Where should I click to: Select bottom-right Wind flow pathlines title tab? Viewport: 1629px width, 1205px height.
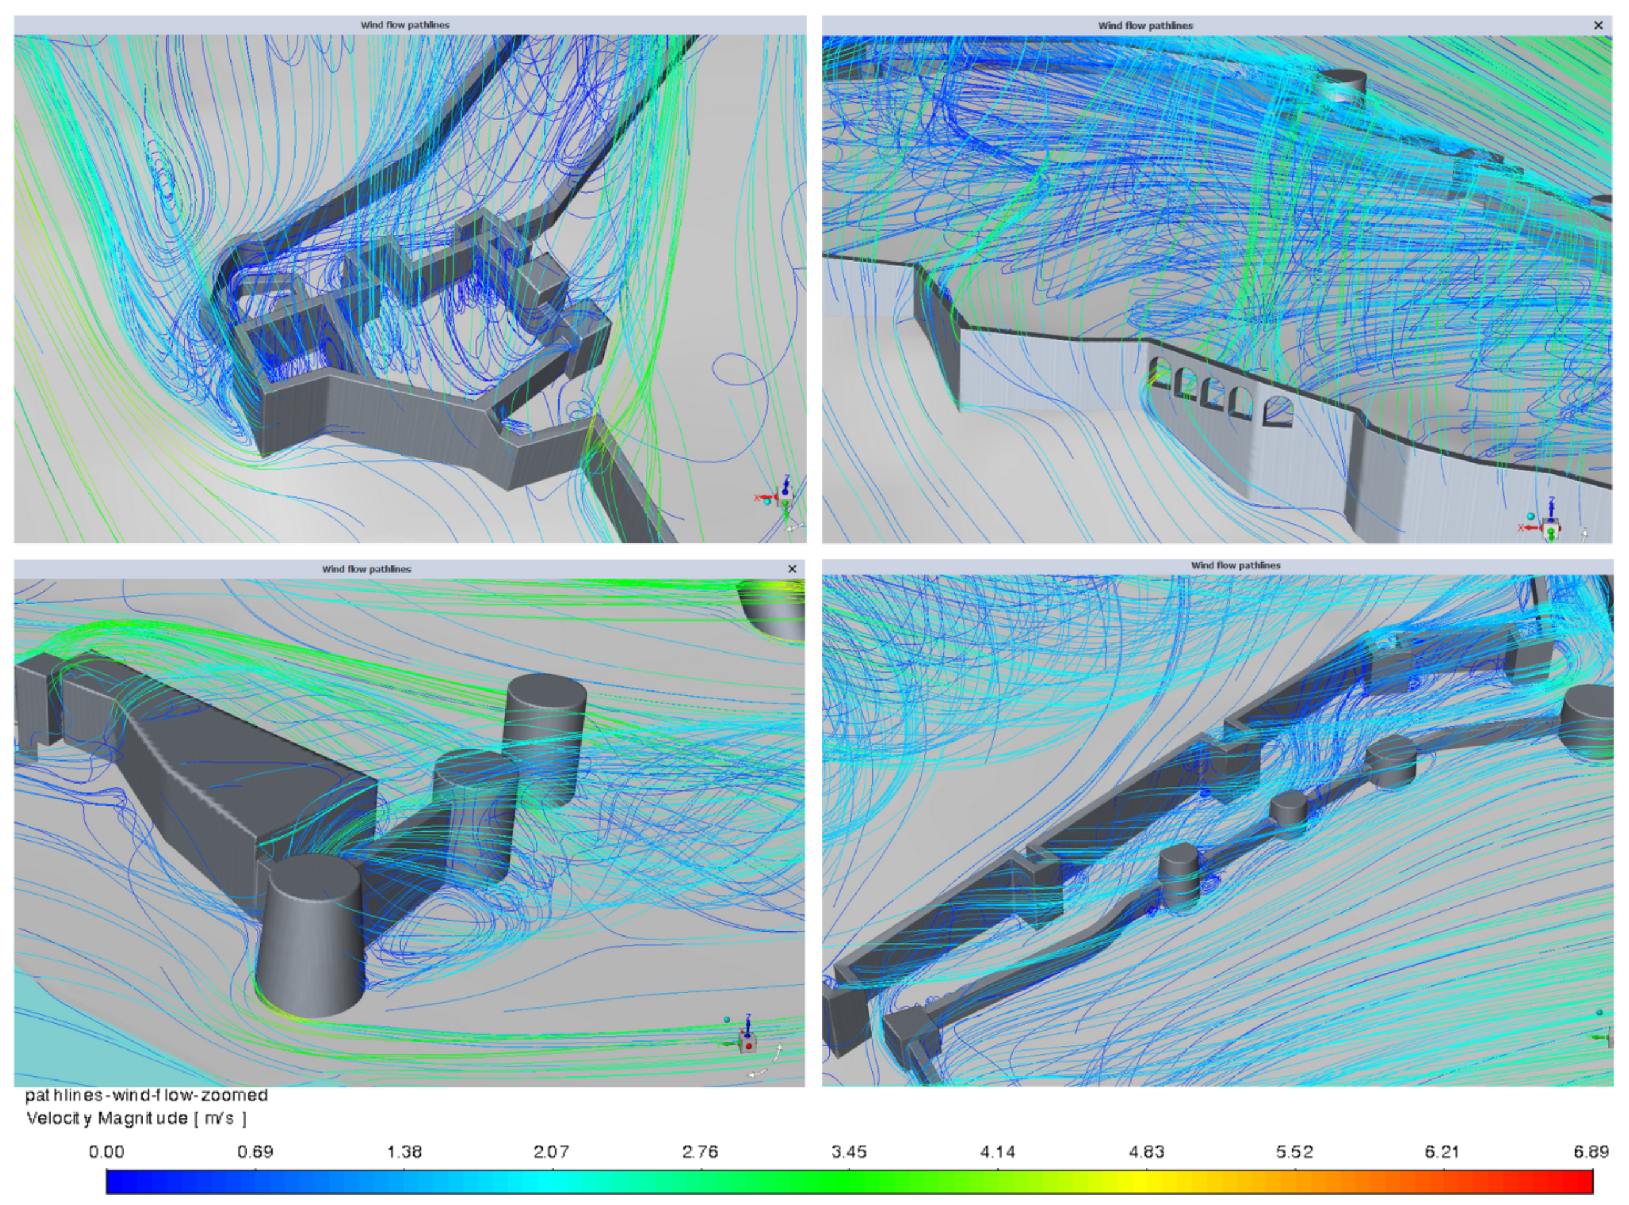pos(1236,565)
